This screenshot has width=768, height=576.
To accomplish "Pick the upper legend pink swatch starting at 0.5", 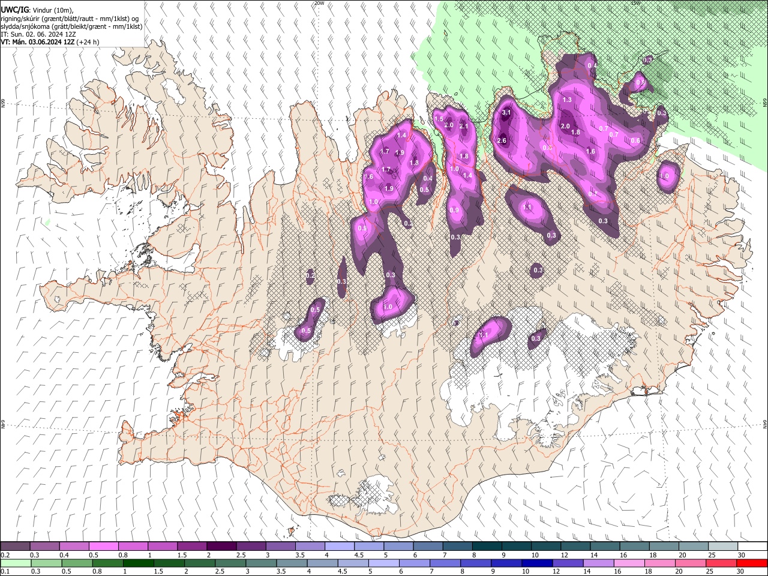I will (x=103, y=547).
